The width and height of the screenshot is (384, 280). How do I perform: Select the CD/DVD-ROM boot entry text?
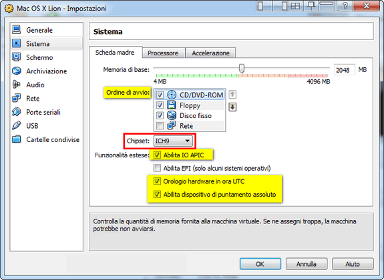[x=201, y=95]
